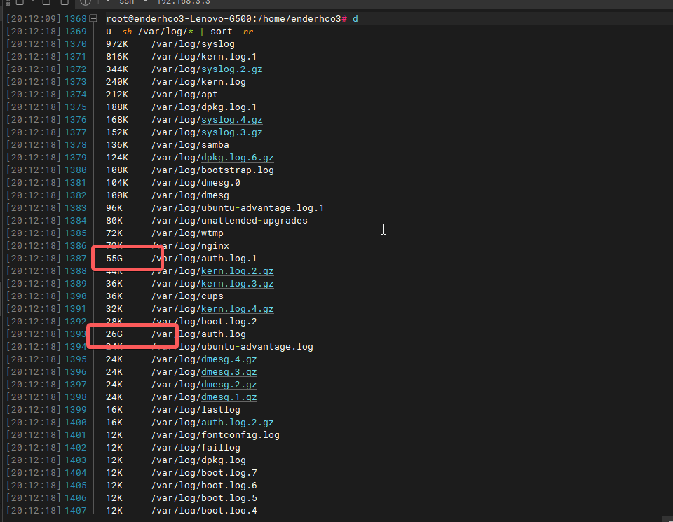Open the syslog.4.gz link
The height and width of the screenshot is (522, 673).
[x=232, y=120]
